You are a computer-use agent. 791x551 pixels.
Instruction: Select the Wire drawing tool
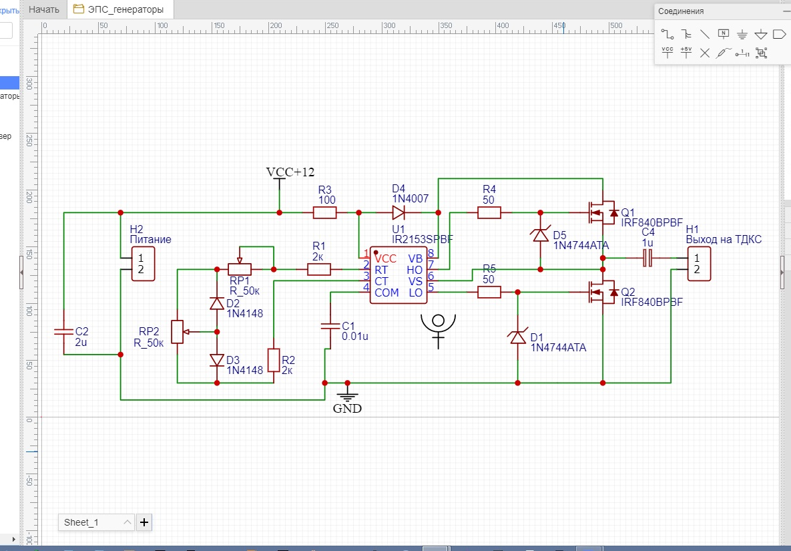click(667, 33)
